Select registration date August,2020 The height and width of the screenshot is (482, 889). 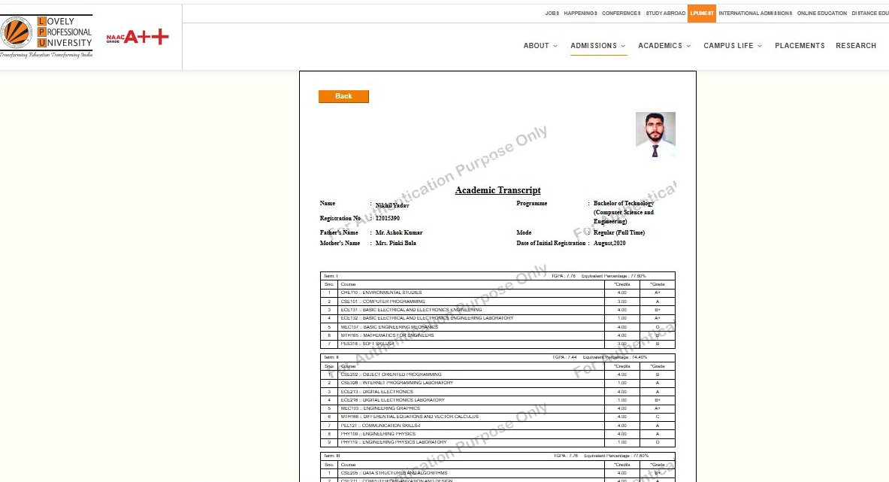pyautogui.click(x=609, y=244)
